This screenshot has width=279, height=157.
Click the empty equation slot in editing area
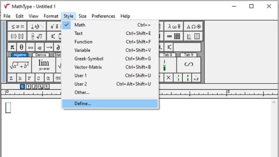pos(8,108)
